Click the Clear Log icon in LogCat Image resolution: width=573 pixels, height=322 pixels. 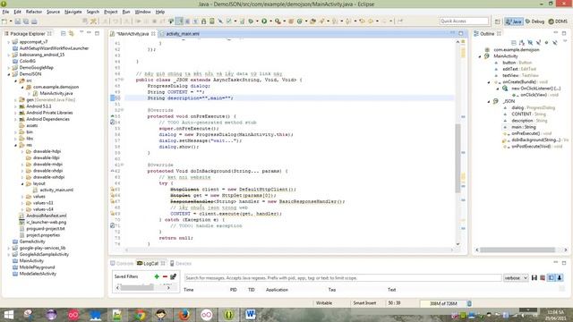pyautogui.click(x=543, y=278)
